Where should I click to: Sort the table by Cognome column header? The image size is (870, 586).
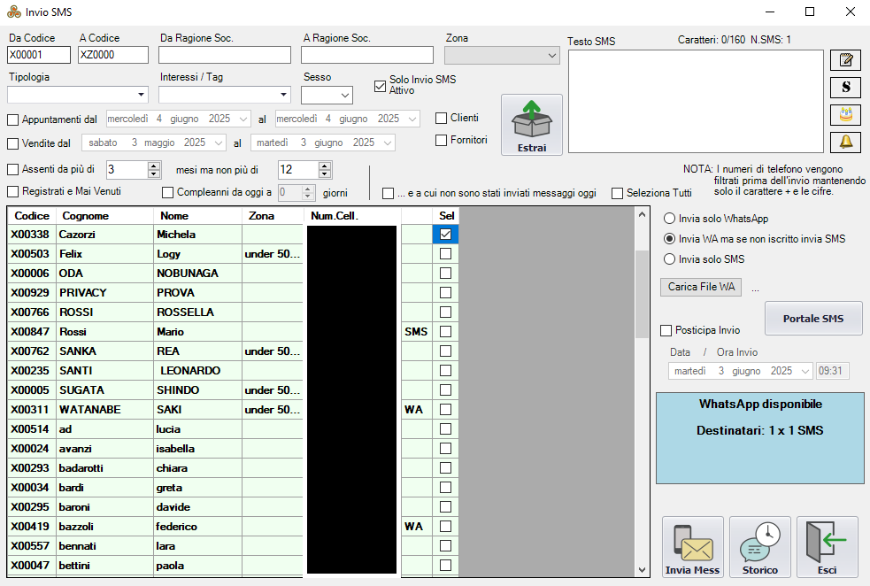(85, 216)
